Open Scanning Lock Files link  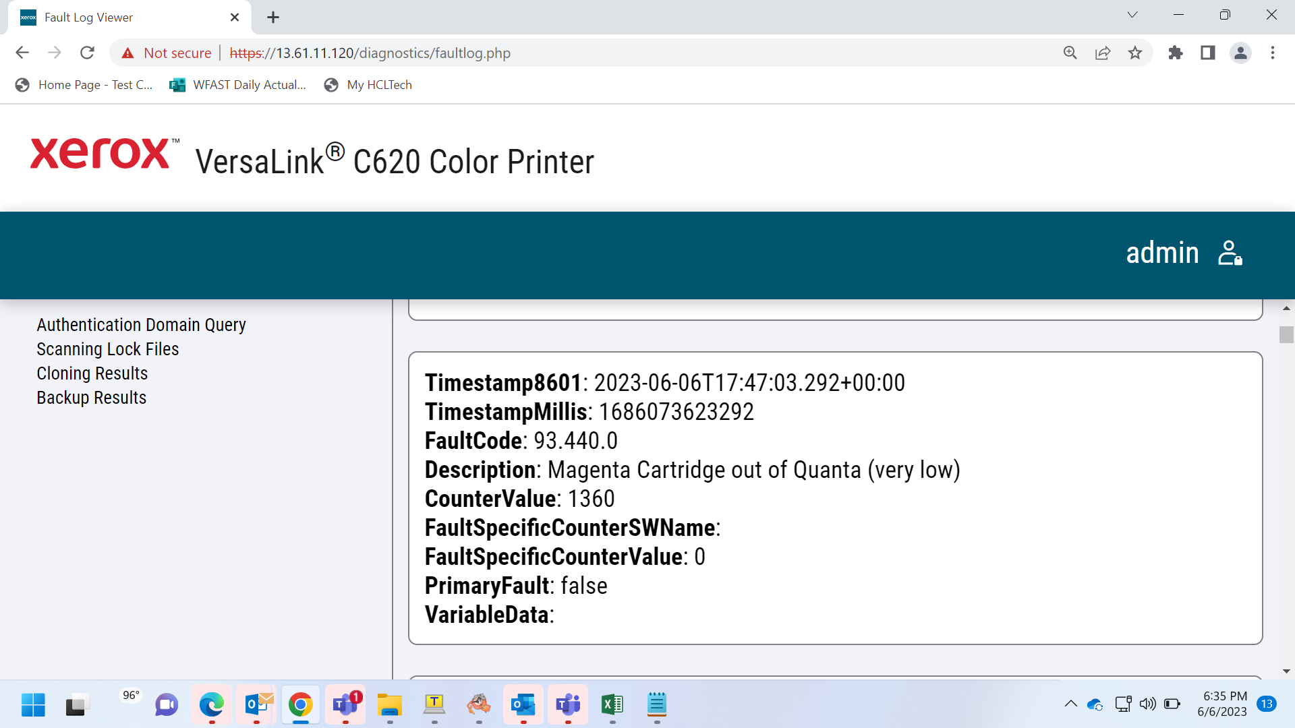click(108, 349)
